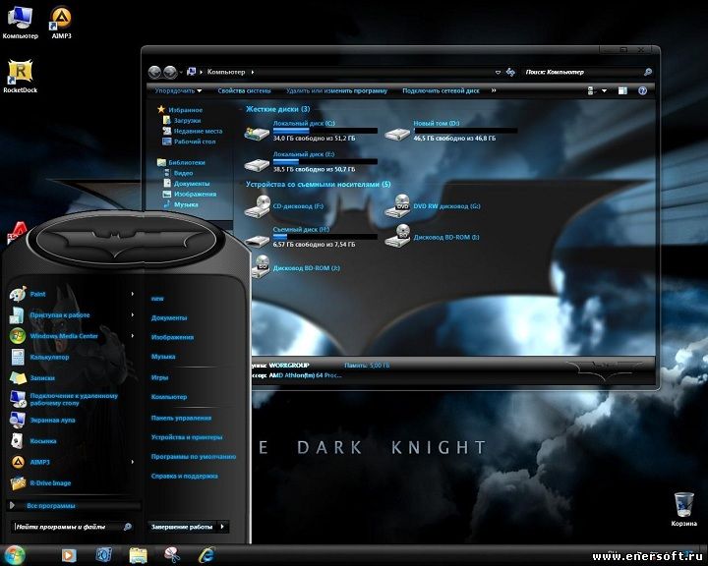Select the Съемный диск (H:) icon
This screenshot has height=566, width=708.
click(257, 240)
